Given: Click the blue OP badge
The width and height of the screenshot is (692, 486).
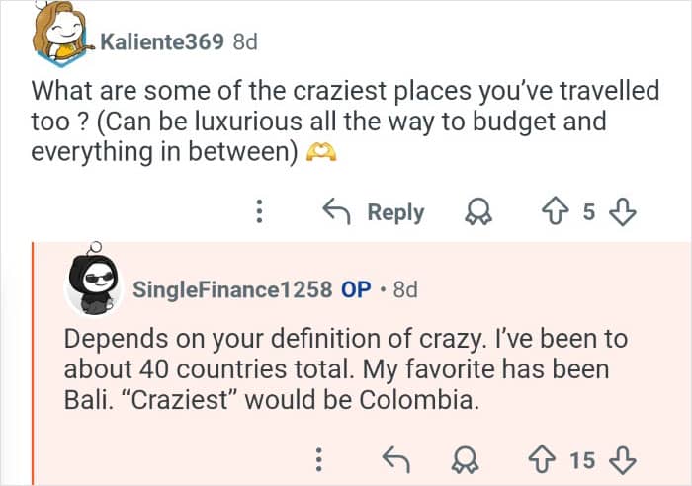Looking at the screenshot, I should pyautogui.click(x=356, y=289).
